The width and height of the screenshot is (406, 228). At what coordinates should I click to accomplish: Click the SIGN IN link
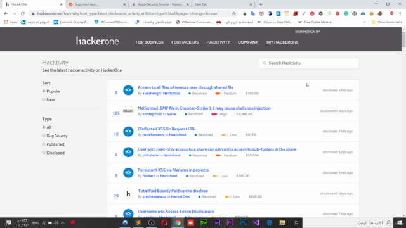pyautogui.click(x=300, y=32)
